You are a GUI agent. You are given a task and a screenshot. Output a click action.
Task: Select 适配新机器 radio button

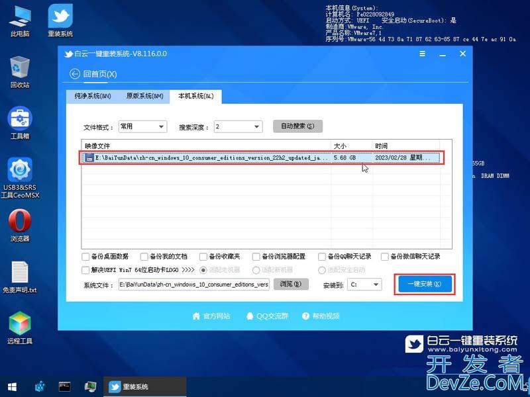tap(256, 270)
